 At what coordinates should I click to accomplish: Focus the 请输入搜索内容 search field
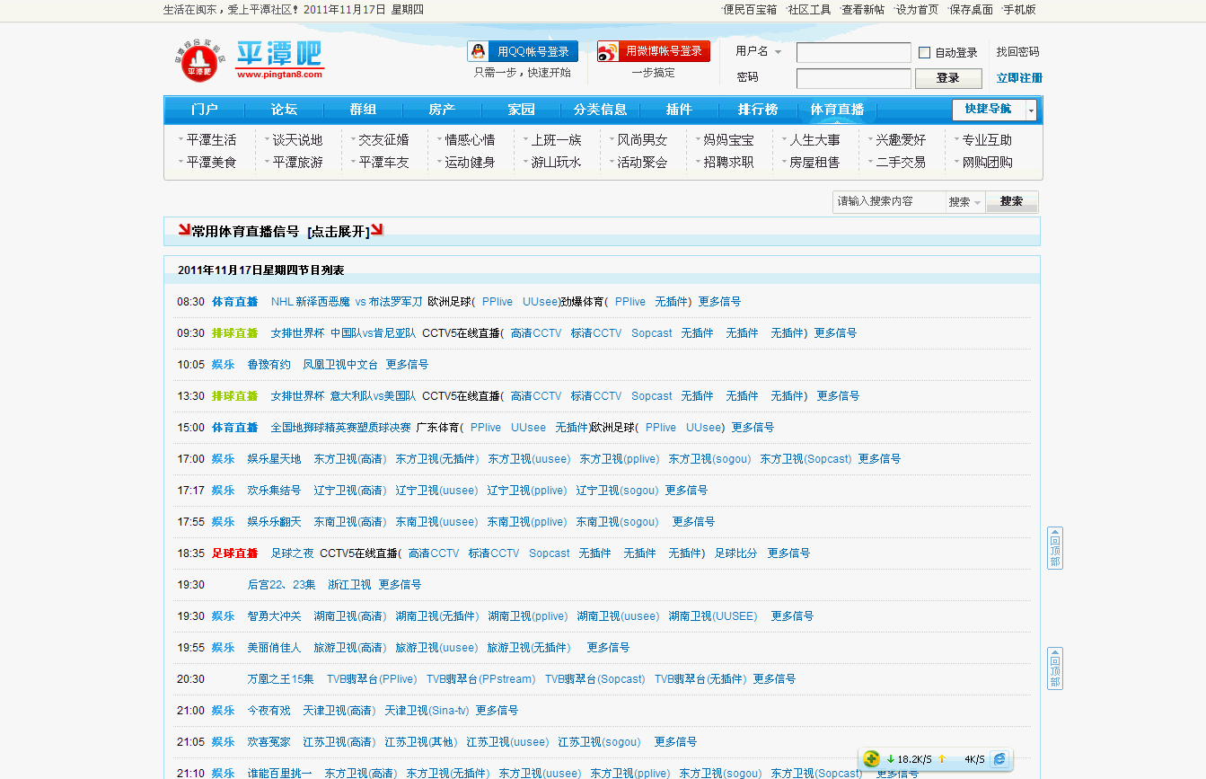tap(888, 202)
